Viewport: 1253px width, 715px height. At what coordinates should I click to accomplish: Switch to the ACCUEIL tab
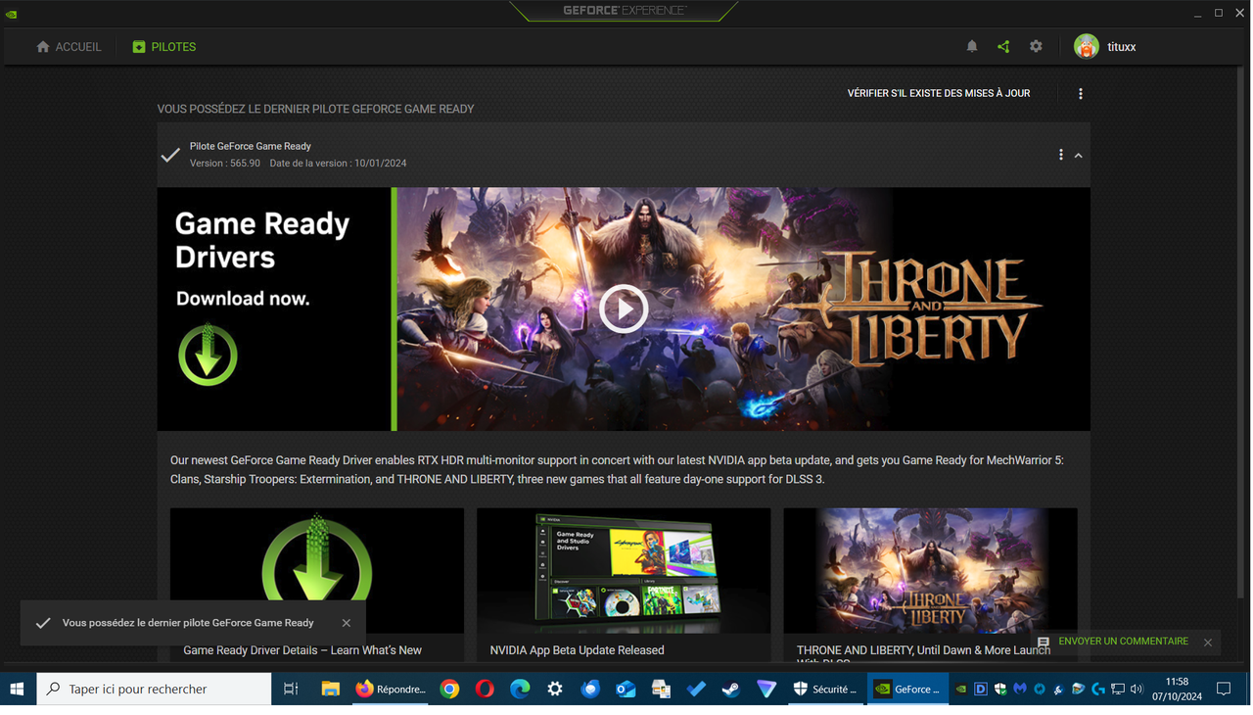coord(69,46)
